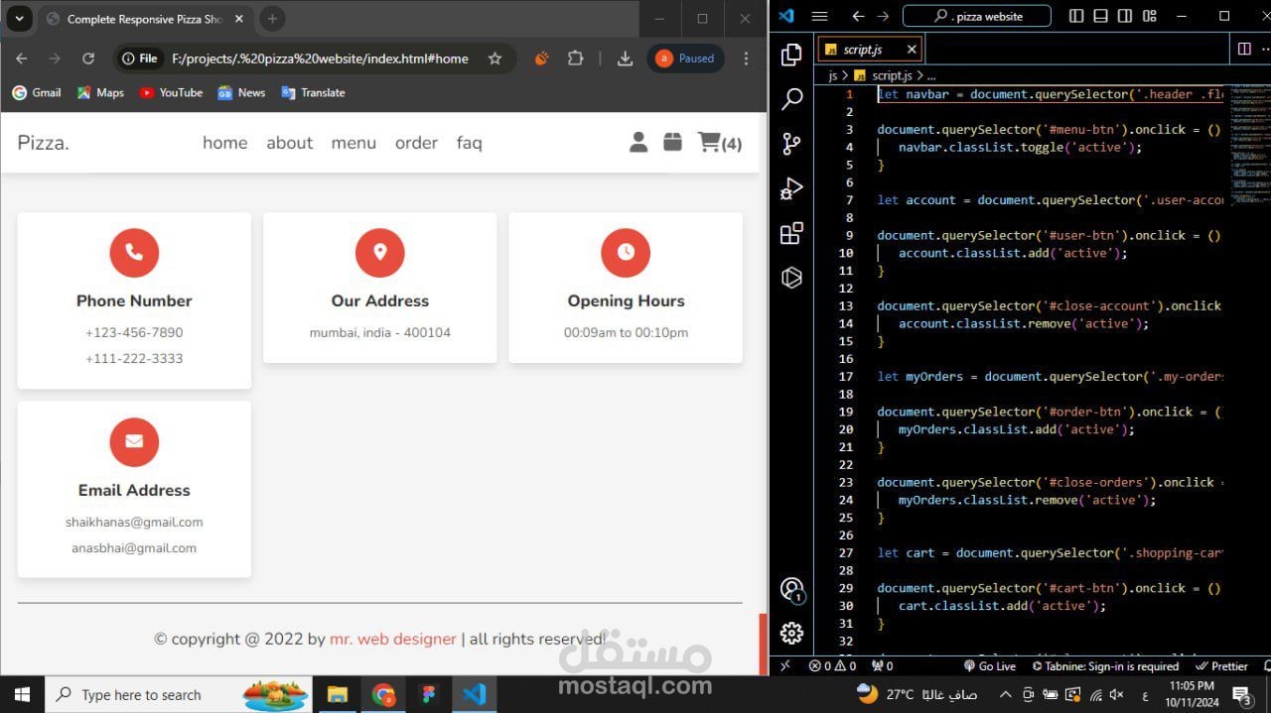
Task: Open News bookmark
Action: point(241,92)
